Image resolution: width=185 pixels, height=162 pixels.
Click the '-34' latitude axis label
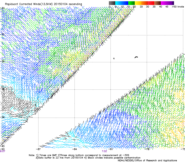pos(2,61)
